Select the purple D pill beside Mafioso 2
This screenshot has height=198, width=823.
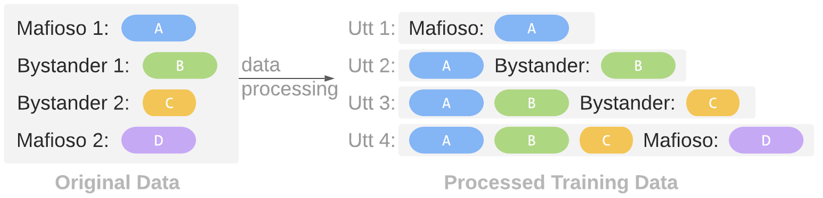tap(158, 140)
